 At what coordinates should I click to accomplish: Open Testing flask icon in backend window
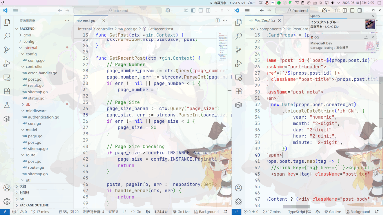7,105
